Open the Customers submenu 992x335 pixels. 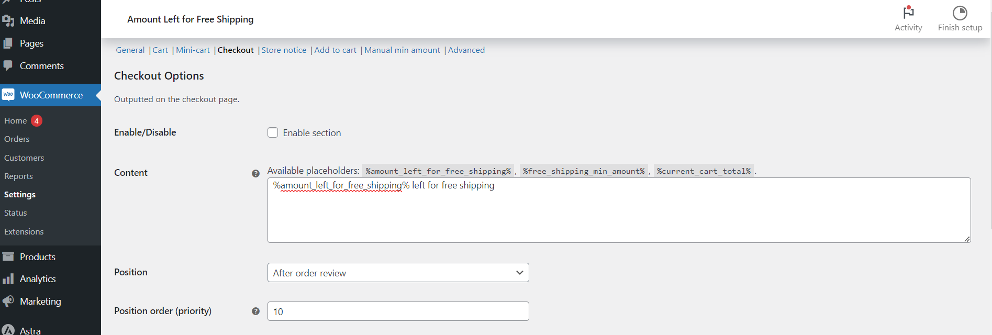pos(24,158)
